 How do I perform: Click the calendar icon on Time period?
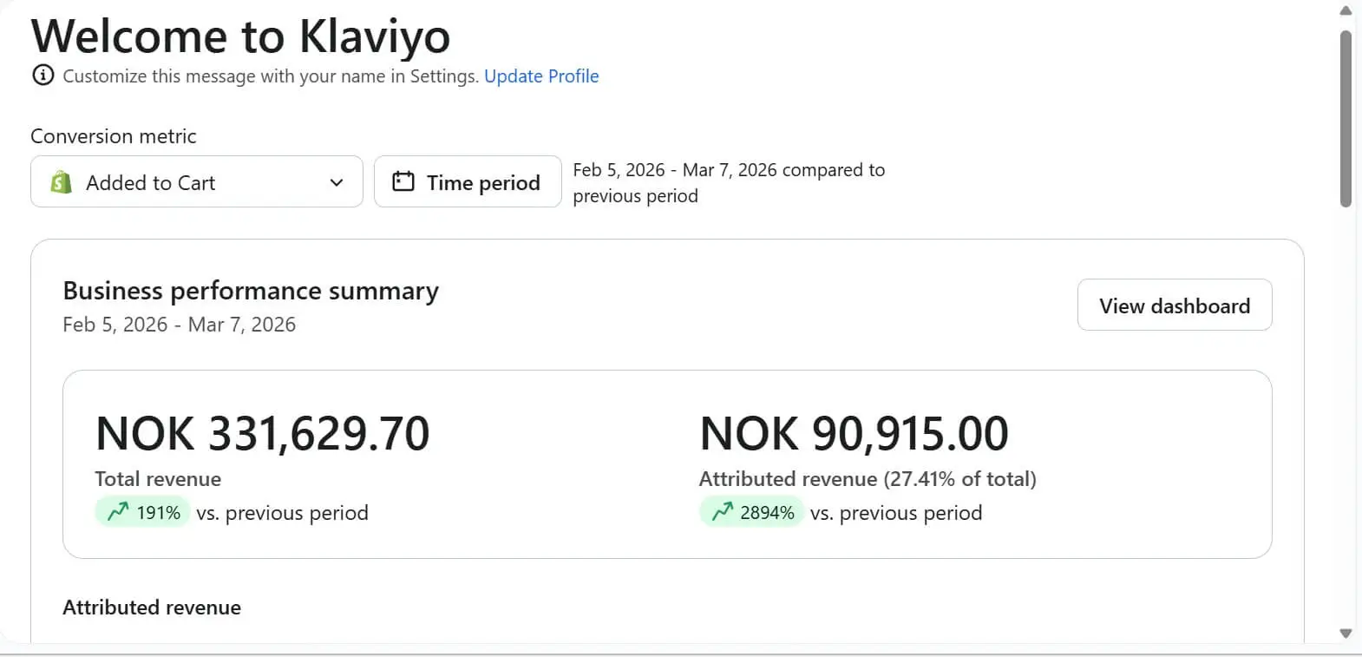pos(403,181)
